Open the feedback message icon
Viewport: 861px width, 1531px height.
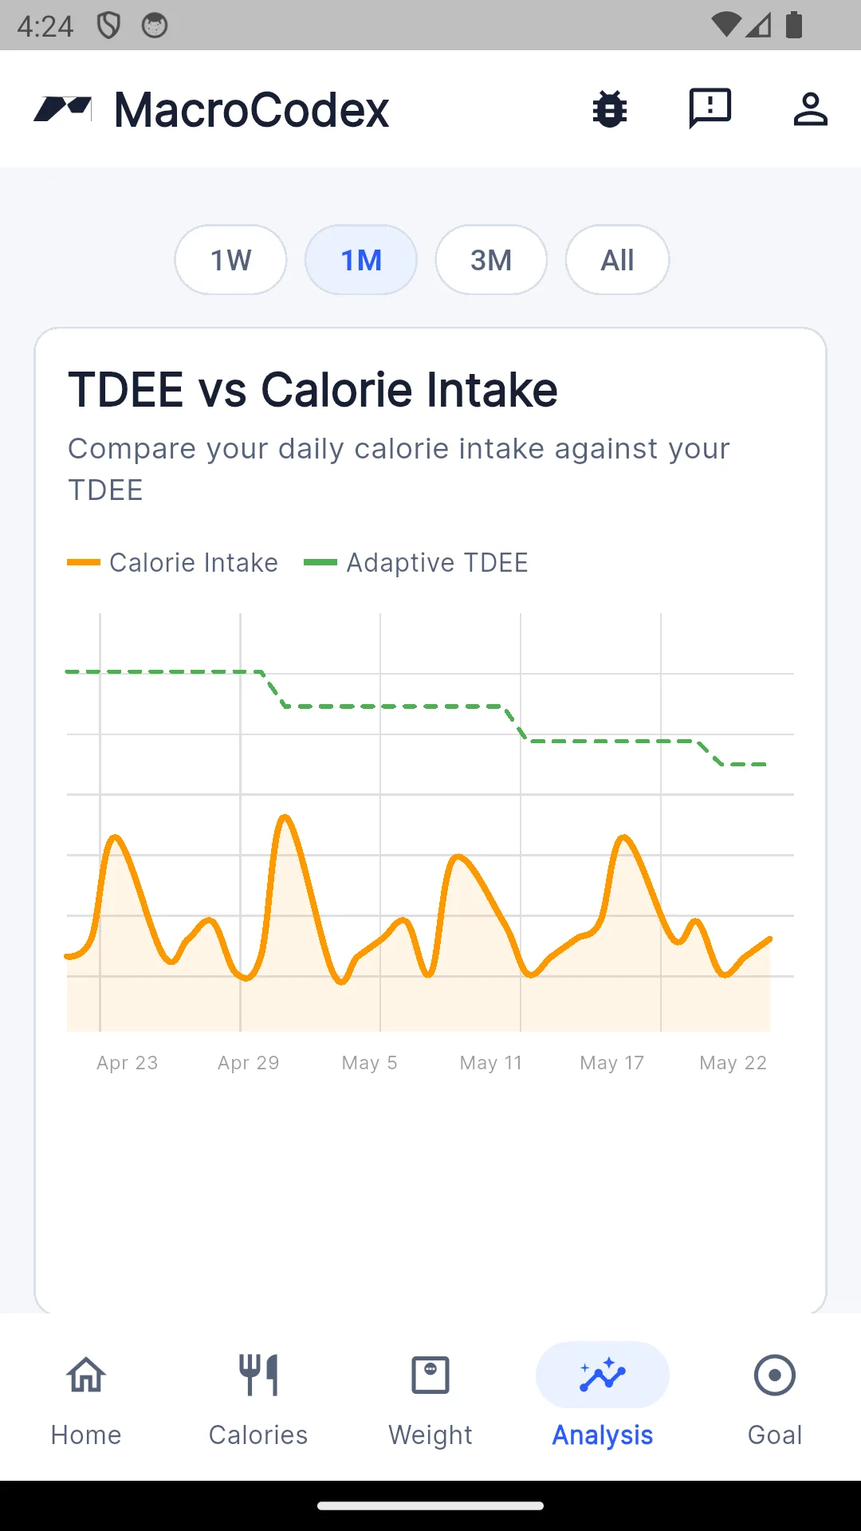click(x=710, y=108)
